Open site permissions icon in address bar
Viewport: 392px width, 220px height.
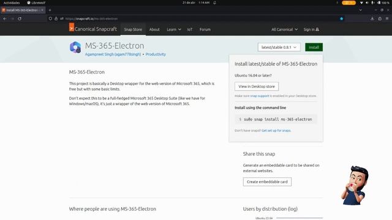click(x=62, y=19)
